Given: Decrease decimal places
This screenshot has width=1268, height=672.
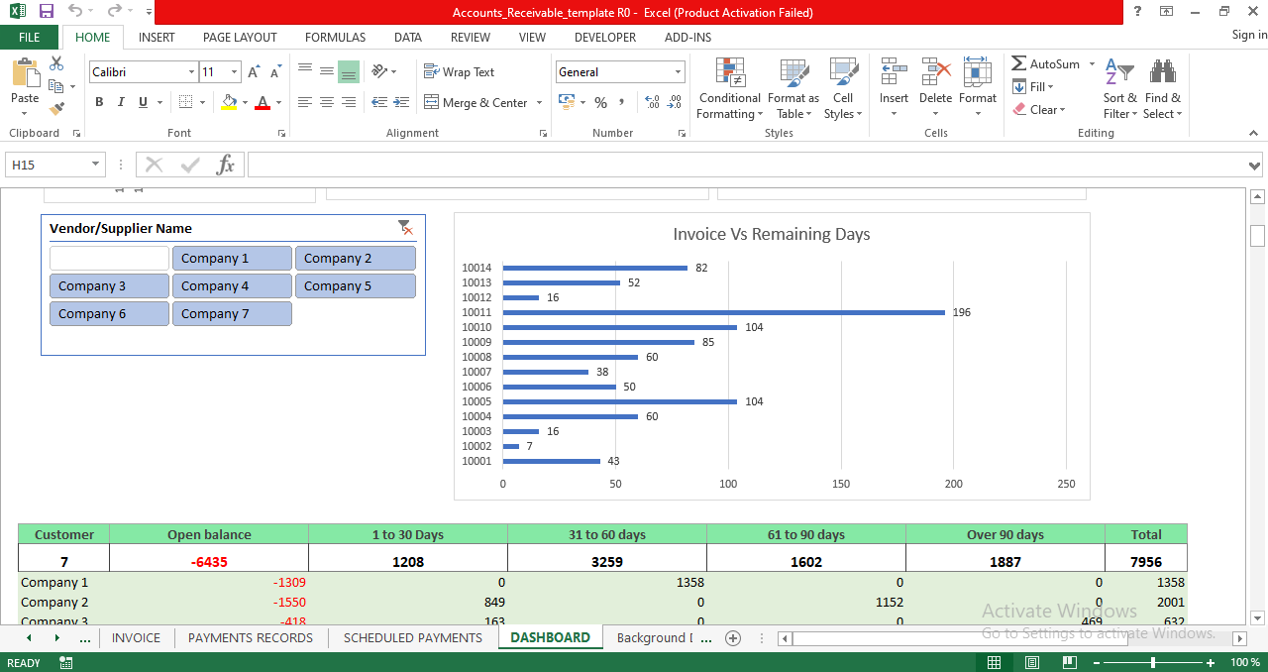Looking at the screenshot, I should pyautogui.click(x=674, y=102).
